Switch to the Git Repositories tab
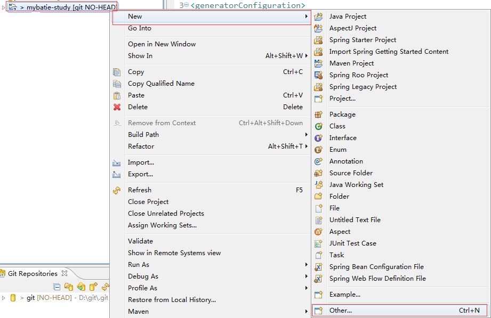The height and width of the screenshot is (318, 491). point(33,274)
